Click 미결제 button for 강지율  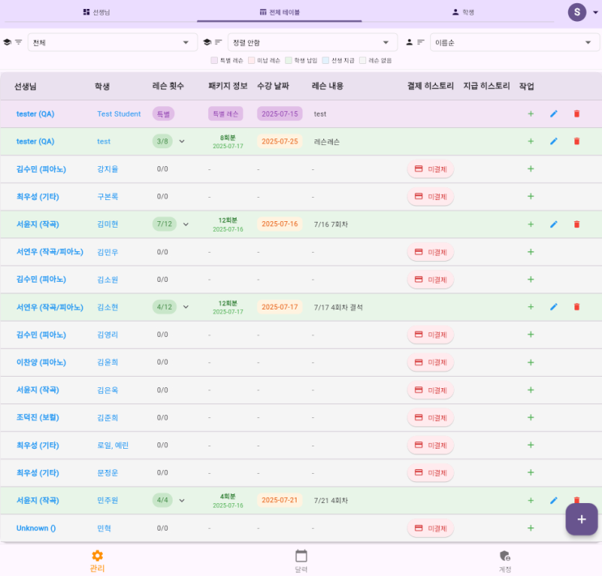click(x=430, y=169)
